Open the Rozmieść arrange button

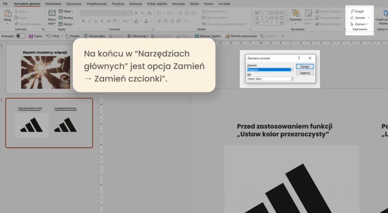coord(296,17)
